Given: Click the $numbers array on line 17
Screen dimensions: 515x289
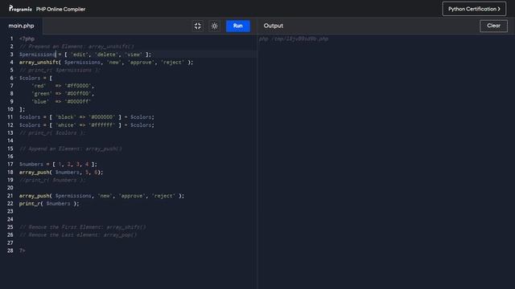Looking at the screenshot, I should [x=58, y=164].
